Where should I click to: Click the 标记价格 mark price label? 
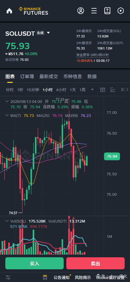click(12, 60)
